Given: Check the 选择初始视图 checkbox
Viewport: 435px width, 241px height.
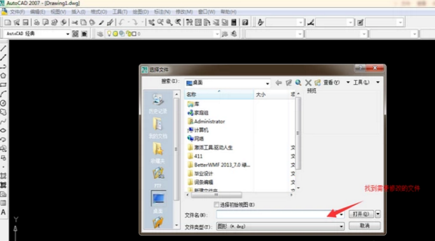Looking at the screenshot, I should coord(217,205).
